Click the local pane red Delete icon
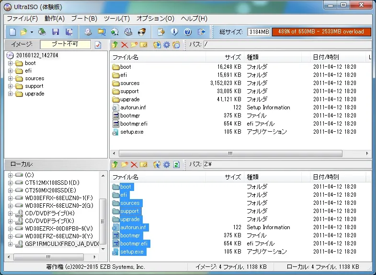Screen dimensions: 376x275 [x=134, y=164]
